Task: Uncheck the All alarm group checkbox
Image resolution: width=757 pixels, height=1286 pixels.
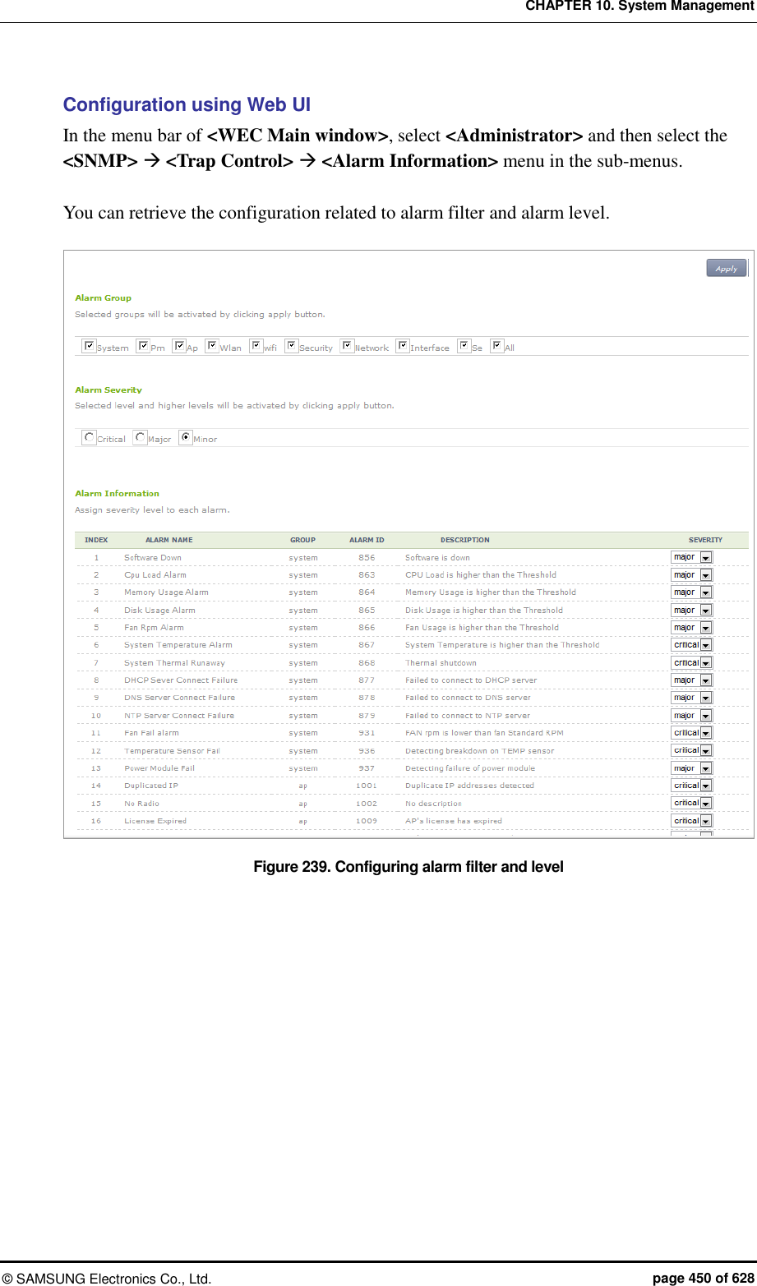Action: 498,345
